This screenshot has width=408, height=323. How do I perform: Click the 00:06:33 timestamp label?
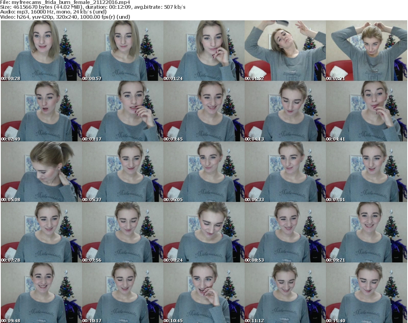point(254,200)
